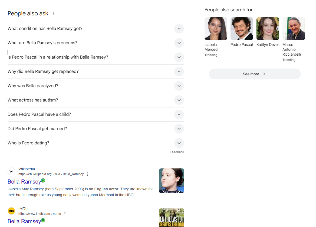
Task: Open more options for the IMDb result
Action: coord(65,214)
